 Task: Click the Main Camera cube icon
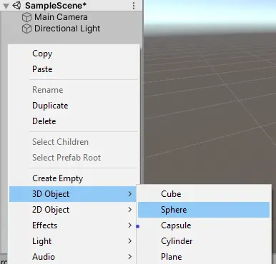pyautogui.click(x=26, y=17)
